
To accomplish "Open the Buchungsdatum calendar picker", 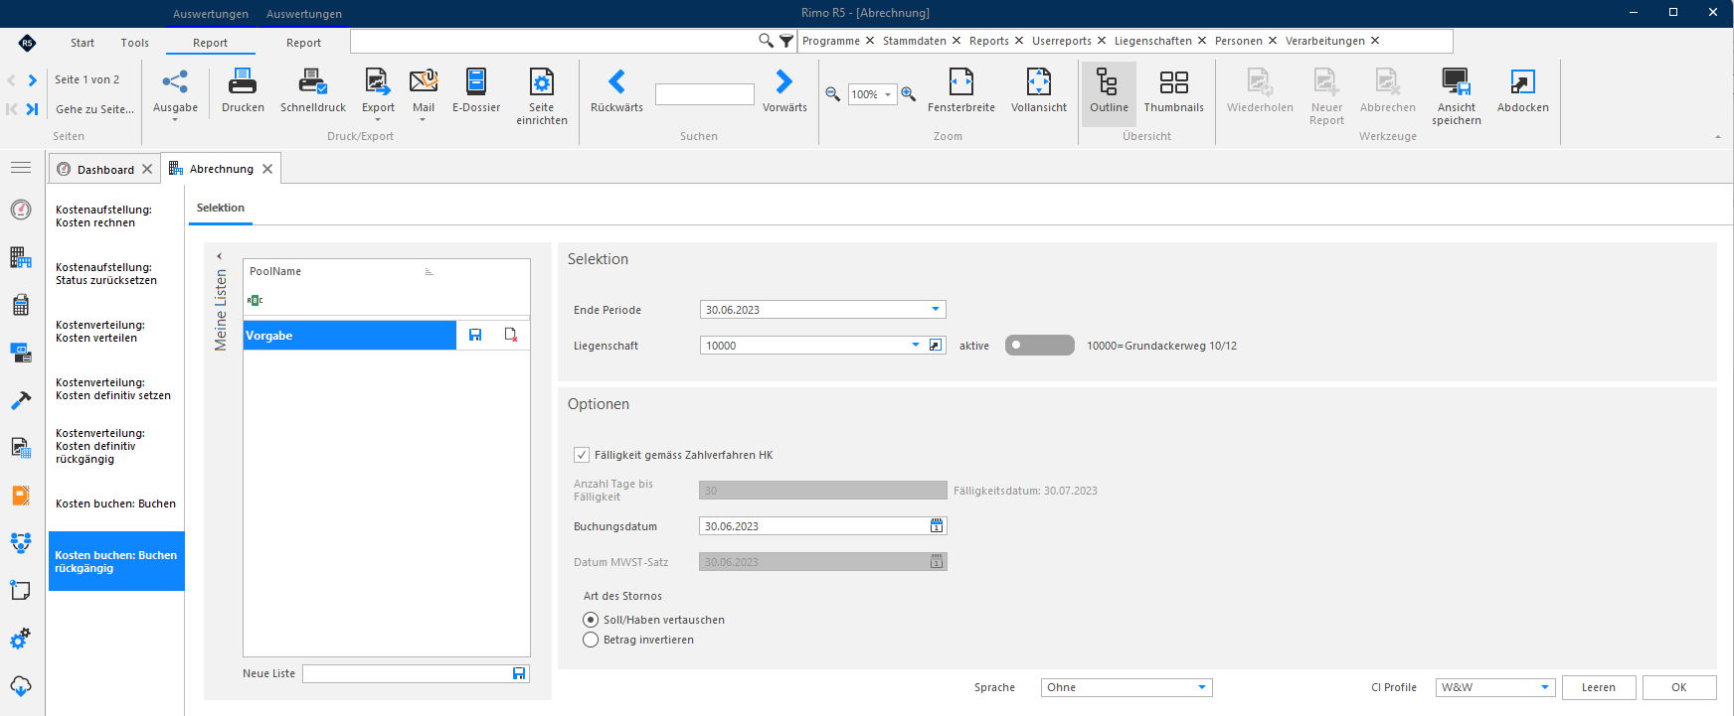I will coord(937,526).
